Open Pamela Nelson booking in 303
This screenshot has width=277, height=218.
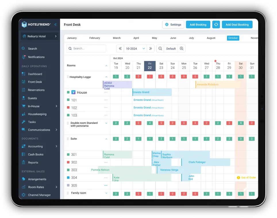click(124, 170)
